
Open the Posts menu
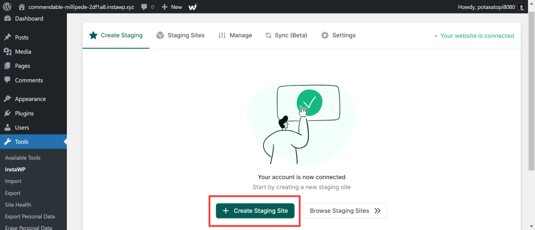tap(33, 38)
